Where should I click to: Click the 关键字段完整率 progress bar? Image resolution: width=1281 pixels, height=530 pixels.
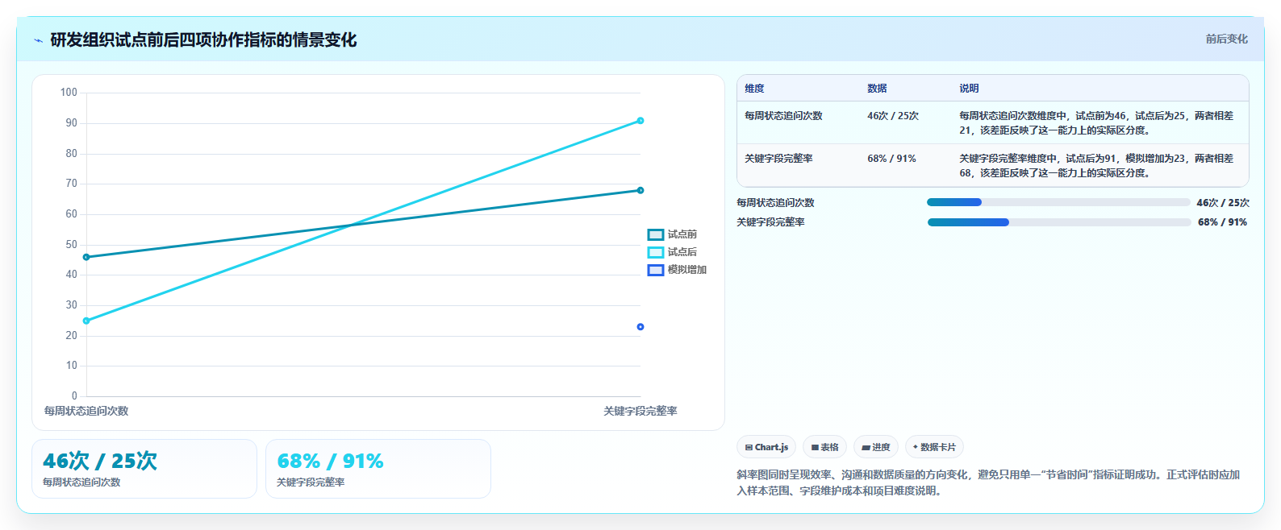pyautogui.click(x=1058, y=222)
